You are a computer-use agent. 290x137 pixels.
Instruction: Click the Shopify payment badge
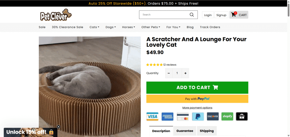[x=227, y=116]
